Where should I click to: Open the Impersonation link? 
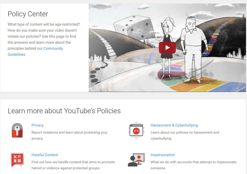tap(163, 155)
